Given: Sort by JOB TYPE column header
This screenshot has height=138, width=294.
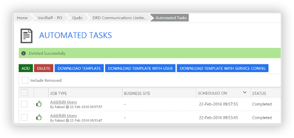Looking at the screenshot, I should point(58,93).
